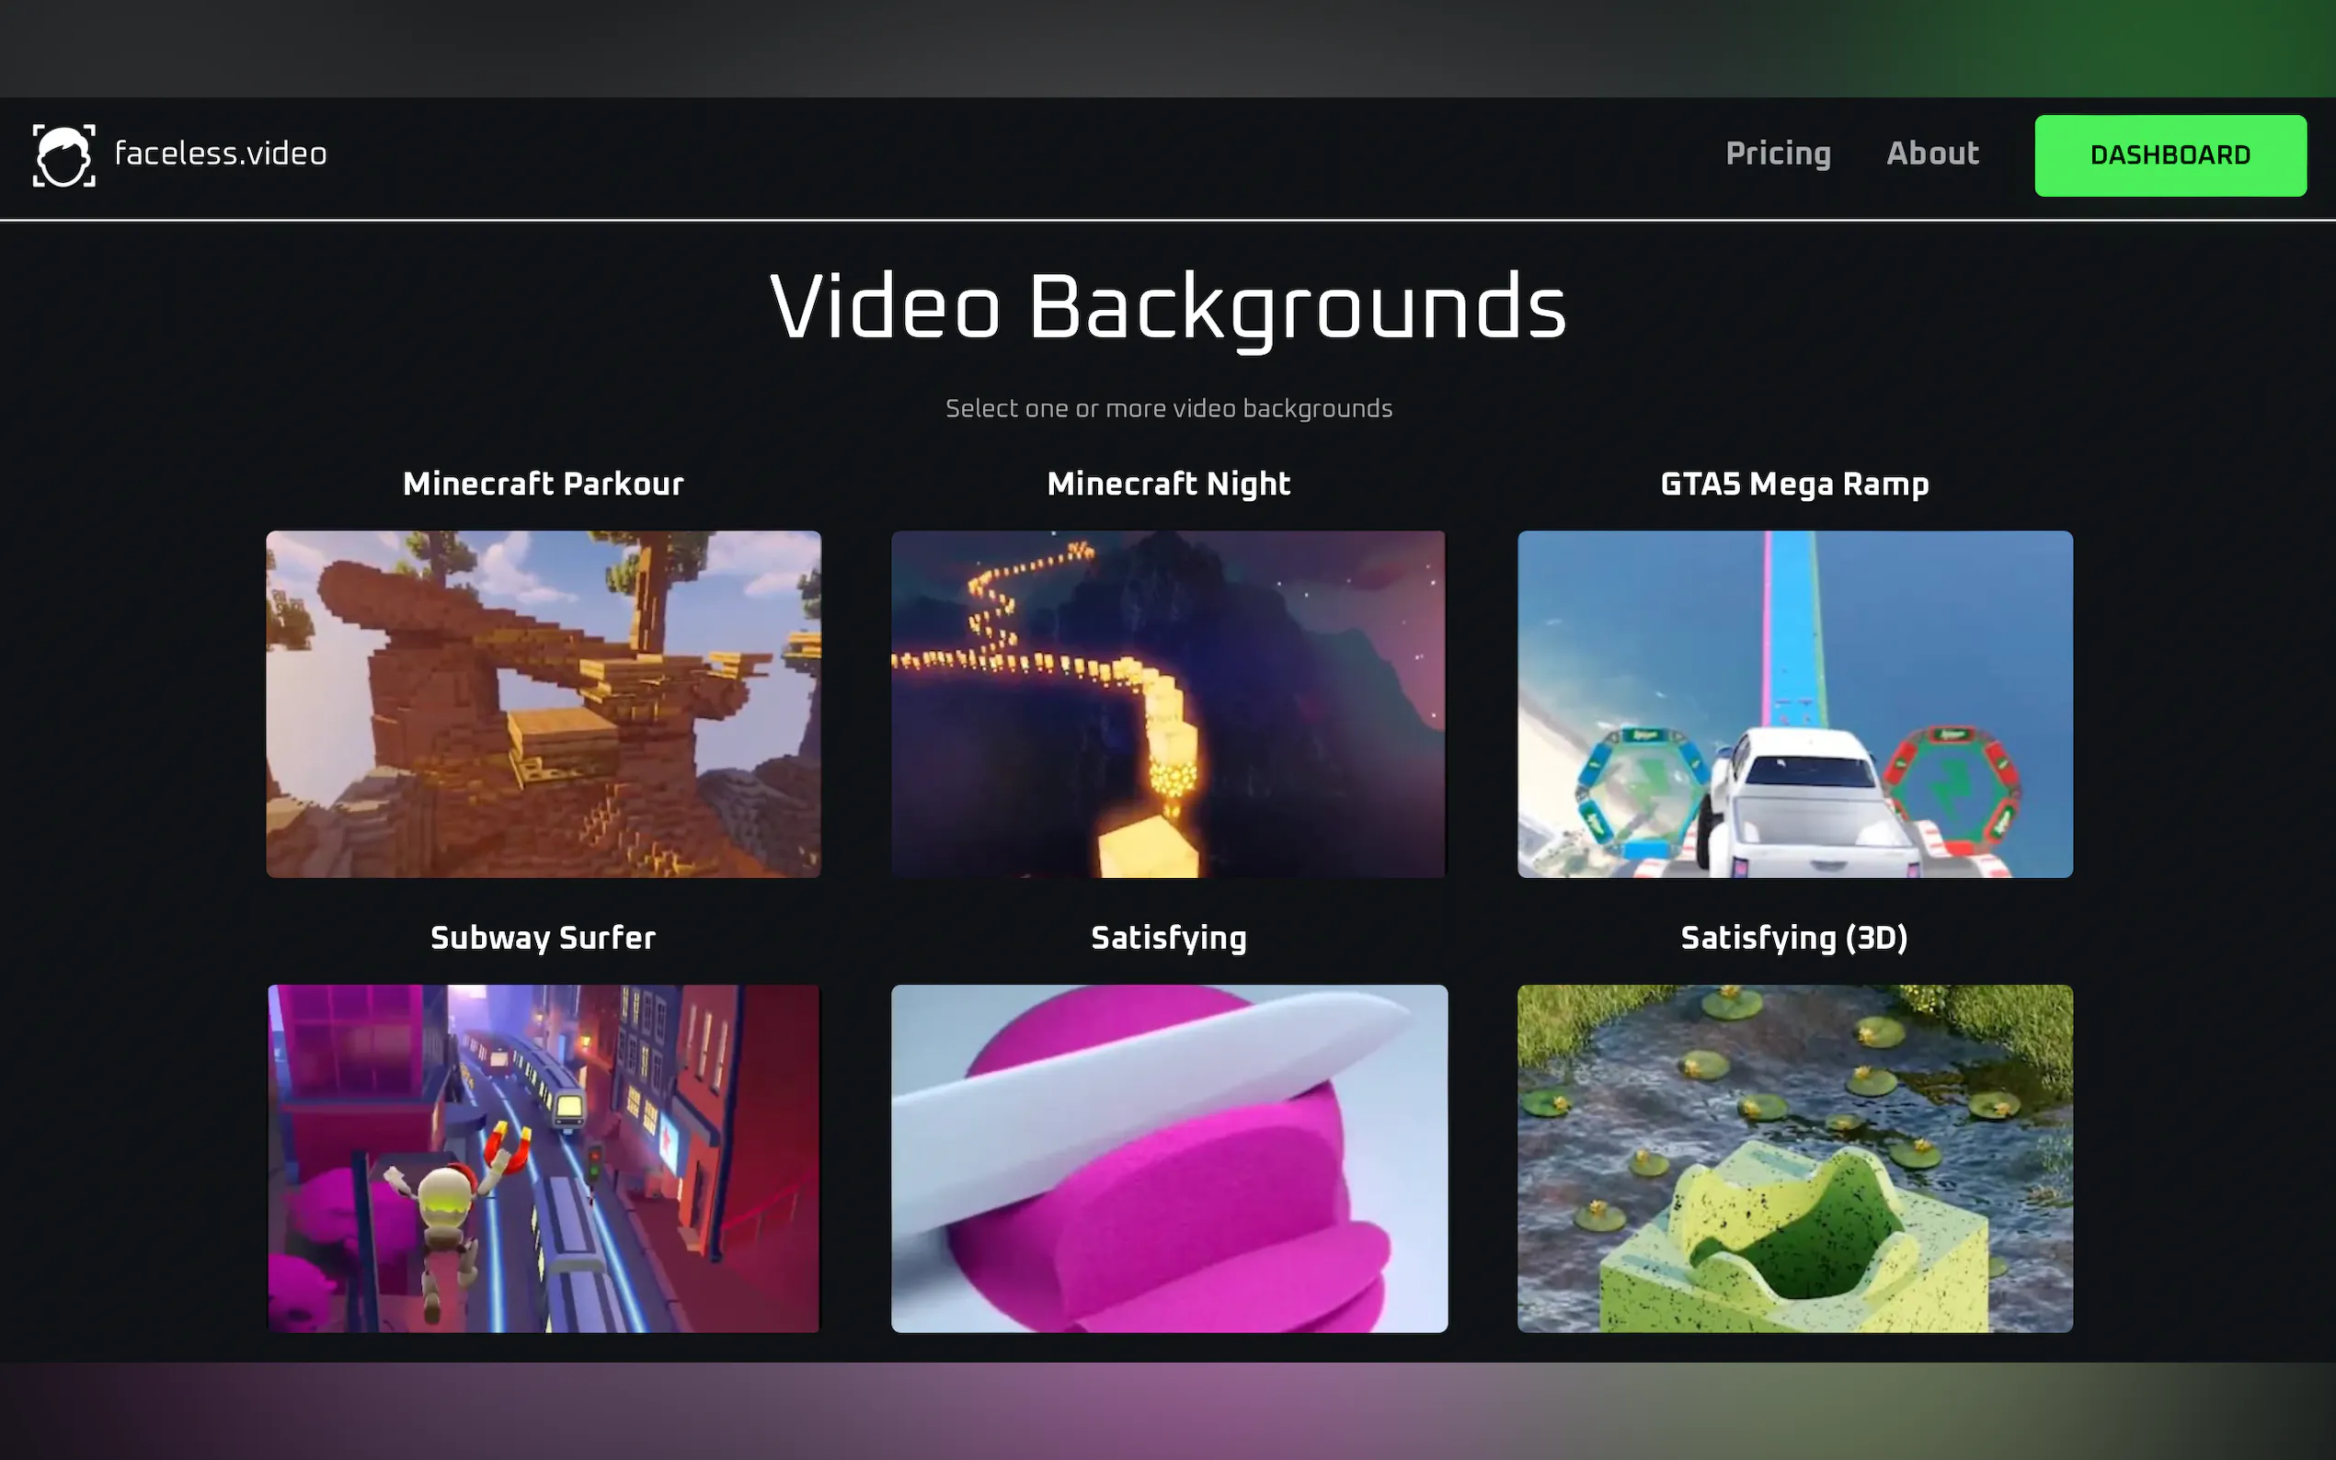
Task: Open the Pricing page
Action: [1778, 154]
